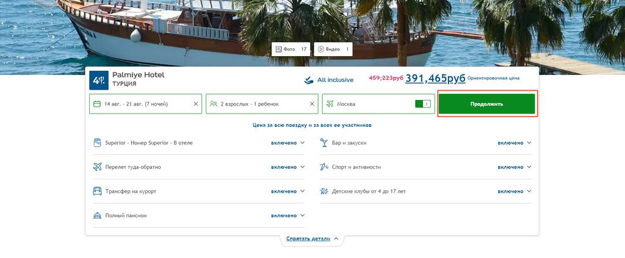Clear the 14 авг. - 21 авг. dates
This screenshot has width=625, height=258.
tap(196, 104)
